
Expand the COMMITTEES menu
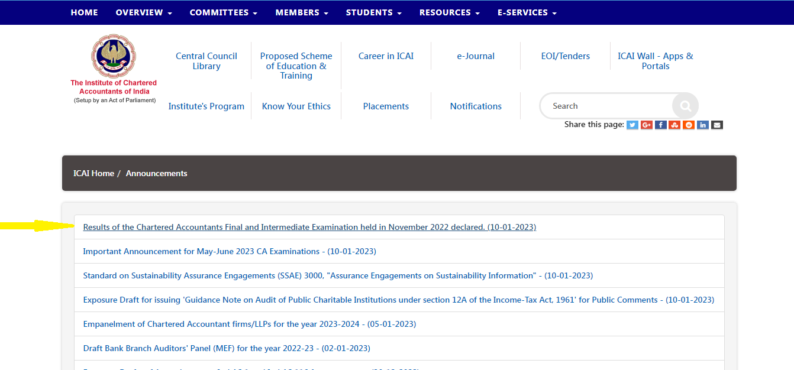pos(224,12)
